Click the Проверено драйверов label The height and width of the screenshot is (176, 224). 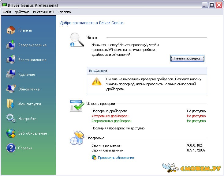coord(109,111)
